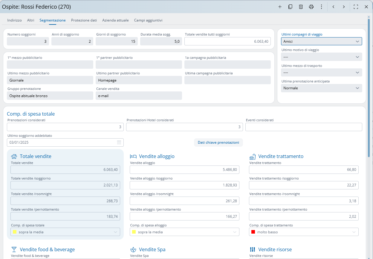Open the three-dot more options menu
Image resolution: width=373 pixels, height=259 pixels.
322,7
